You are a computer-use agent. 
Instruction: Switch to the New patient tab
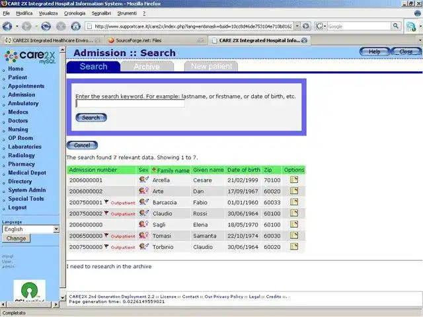coord(211,66)
